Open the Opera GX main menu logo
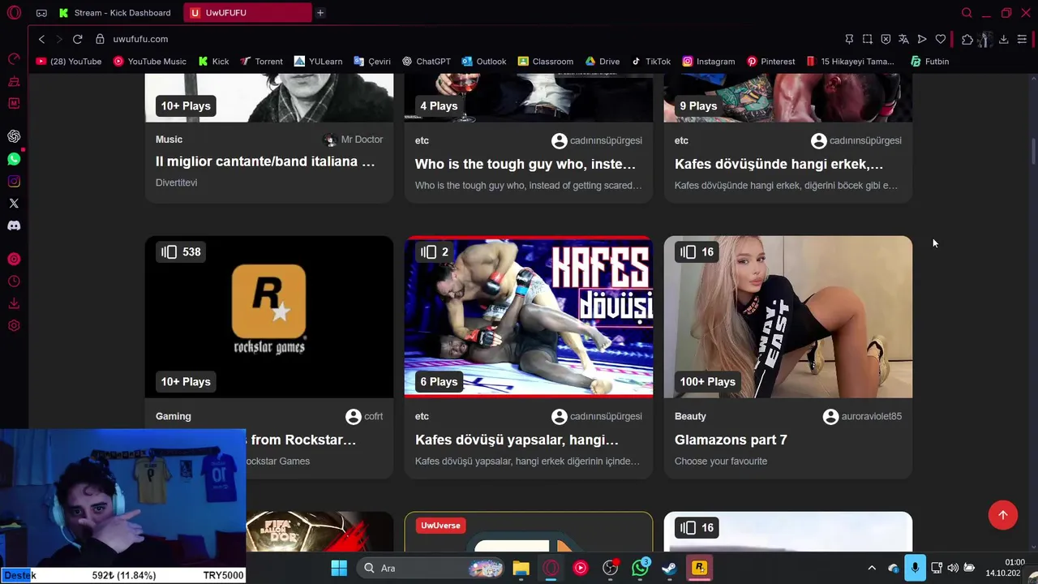Viewport: 1038px width, 584px height. tap(14, 13)
